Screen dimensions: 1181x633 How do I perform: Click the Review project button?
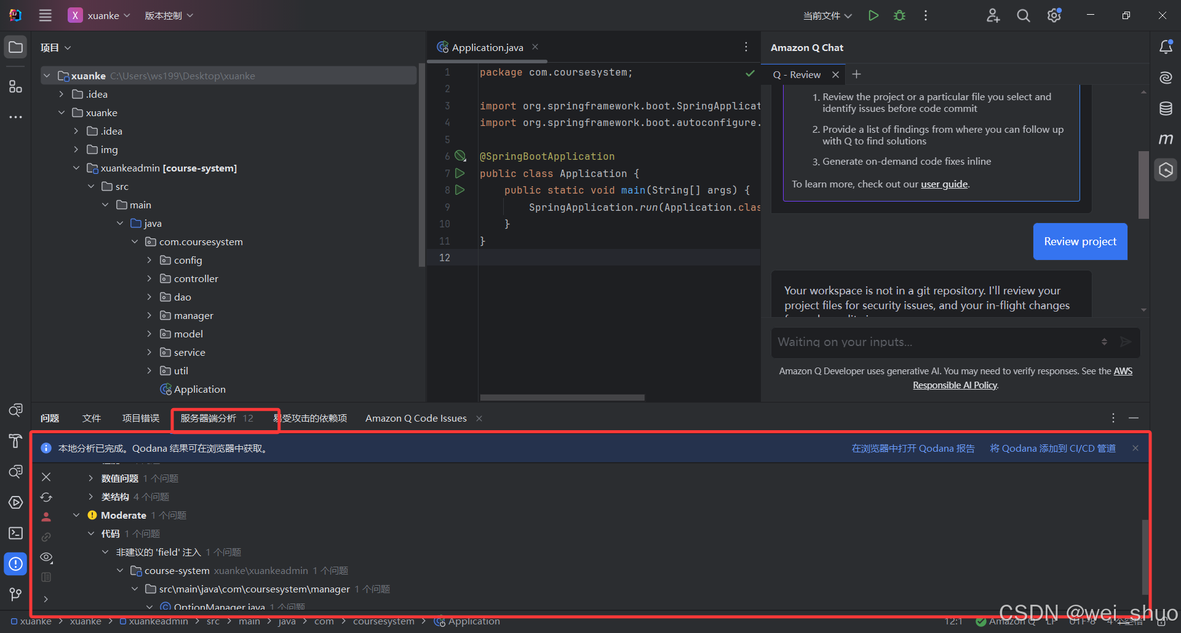(x=1080, y=242)
